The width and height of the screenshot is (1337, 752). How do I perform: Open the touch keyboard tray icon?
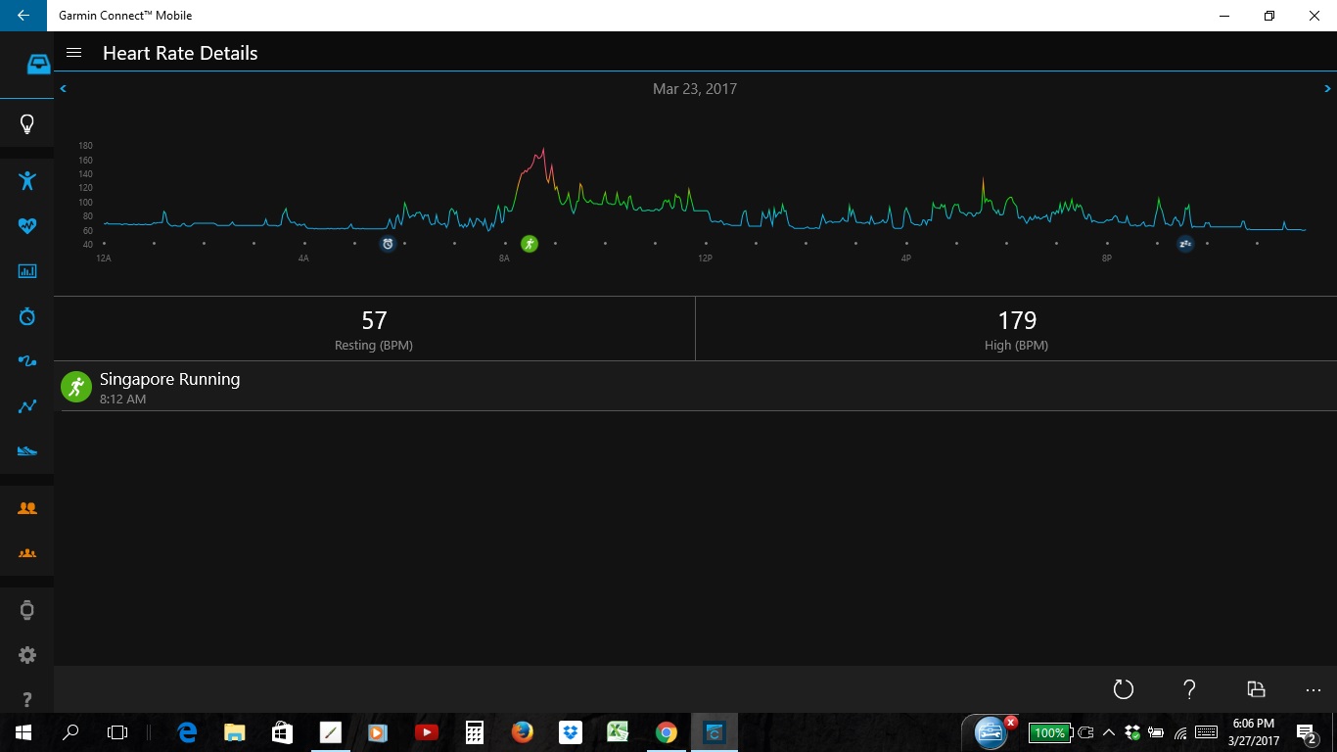point(1206,732)
